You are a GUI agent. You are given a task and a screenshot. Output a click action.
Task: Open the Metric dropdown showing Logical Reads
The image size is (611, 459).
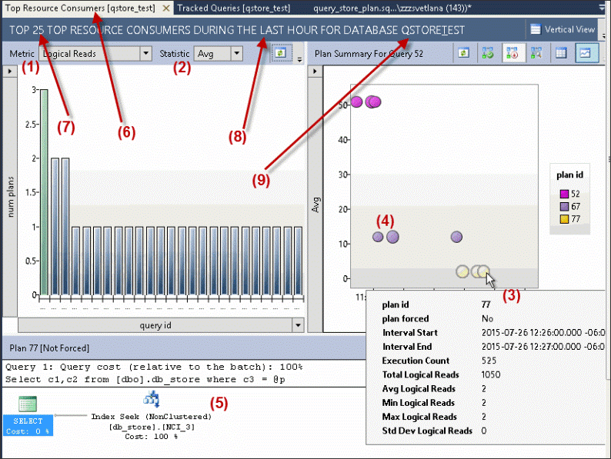pos(145,53)
